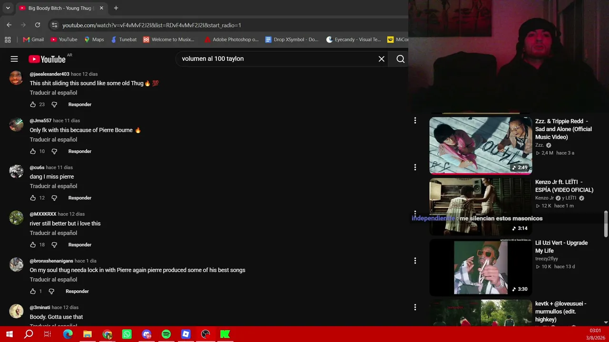Dislike the "dang I miss pierre" comment

(x=54, y=198)
